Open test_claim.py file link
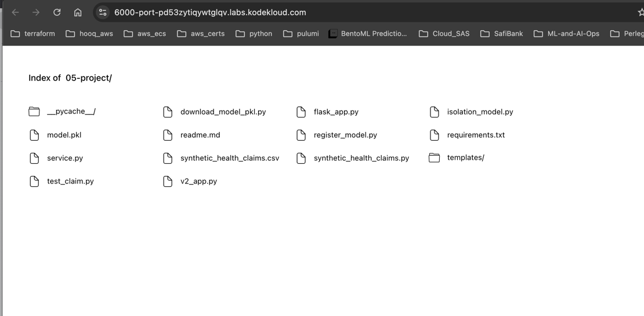Viewport: 644px width, 316px height. (x=70, y=181)
